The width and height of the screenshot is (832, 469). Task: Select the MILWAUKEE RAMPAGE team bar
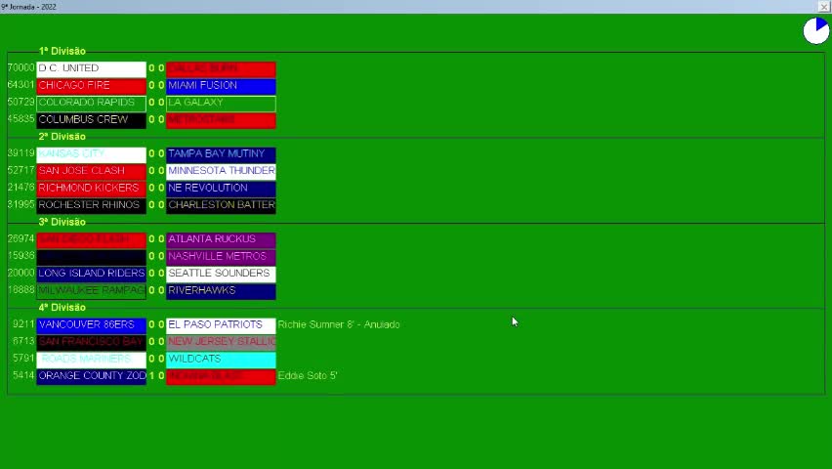coord(91,291)
